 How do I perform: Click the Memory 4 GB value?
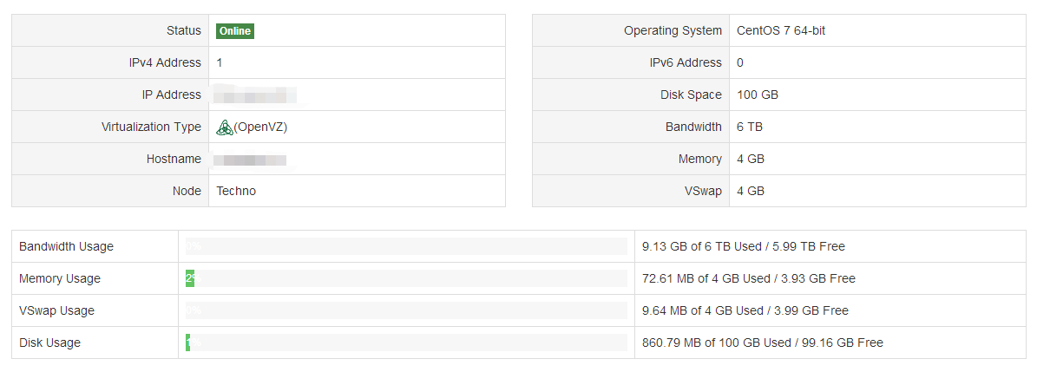(751, 159)
